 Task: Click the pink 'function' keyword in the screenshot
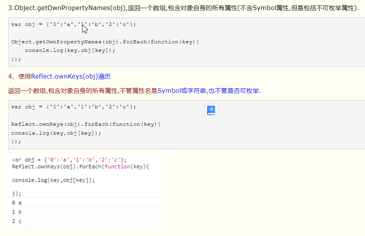click(x=116, y=166)
